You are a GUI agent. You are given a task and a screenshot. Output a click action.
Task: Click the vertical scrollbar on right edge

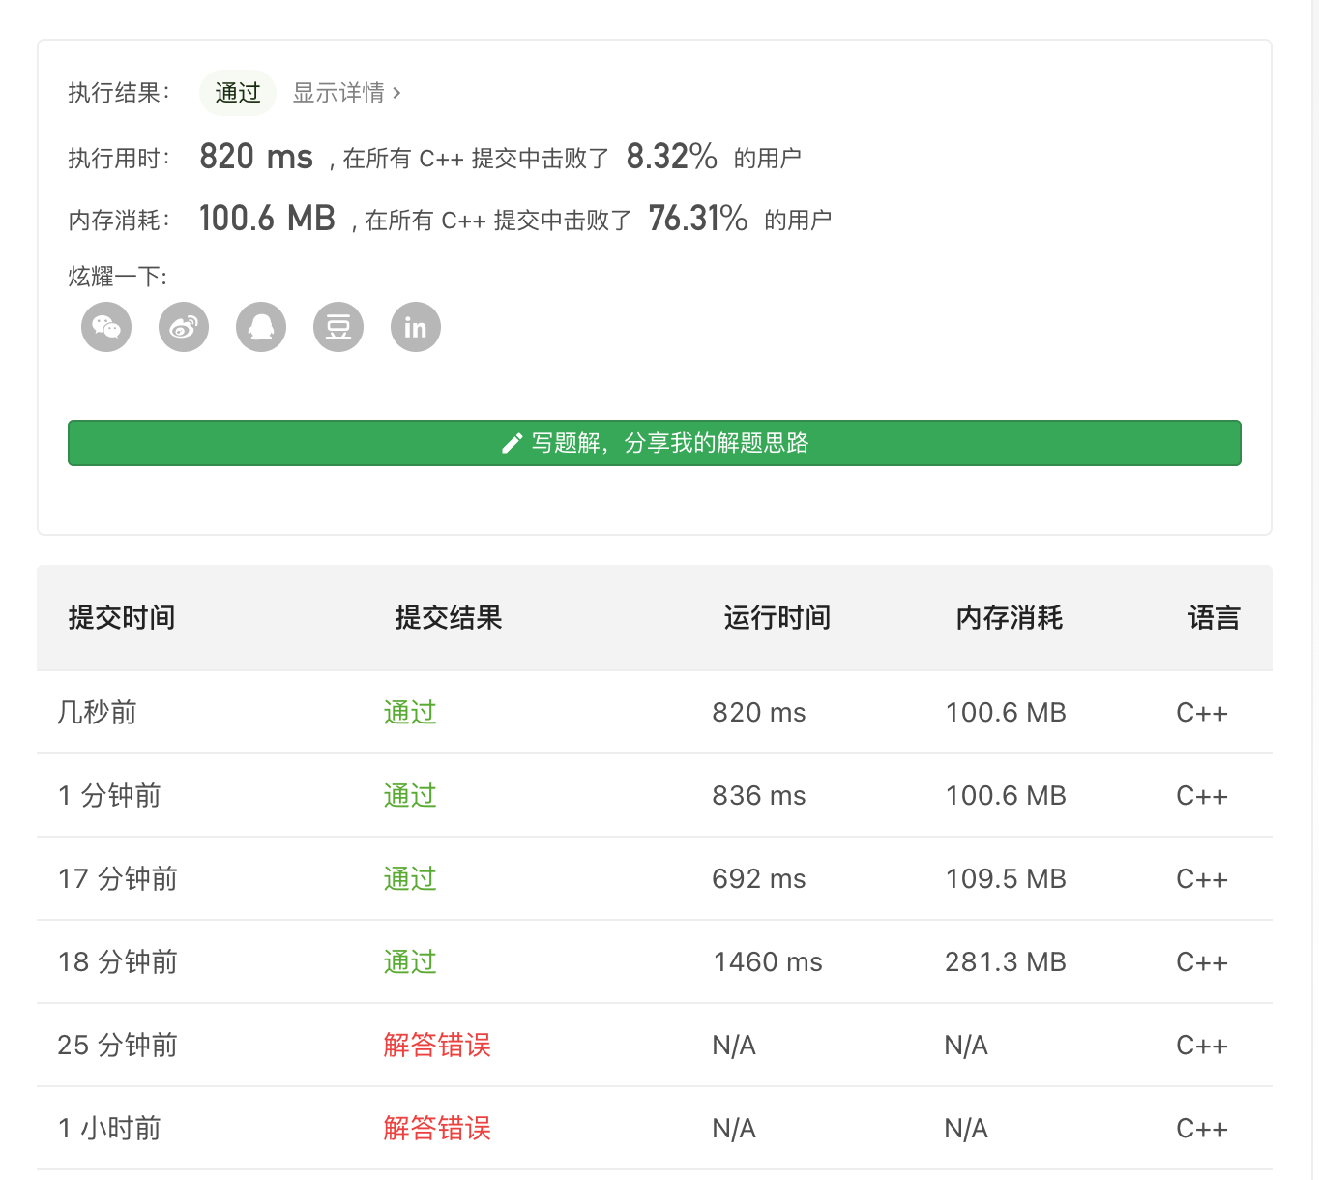pyautogui.click(x=1315, y=590)
